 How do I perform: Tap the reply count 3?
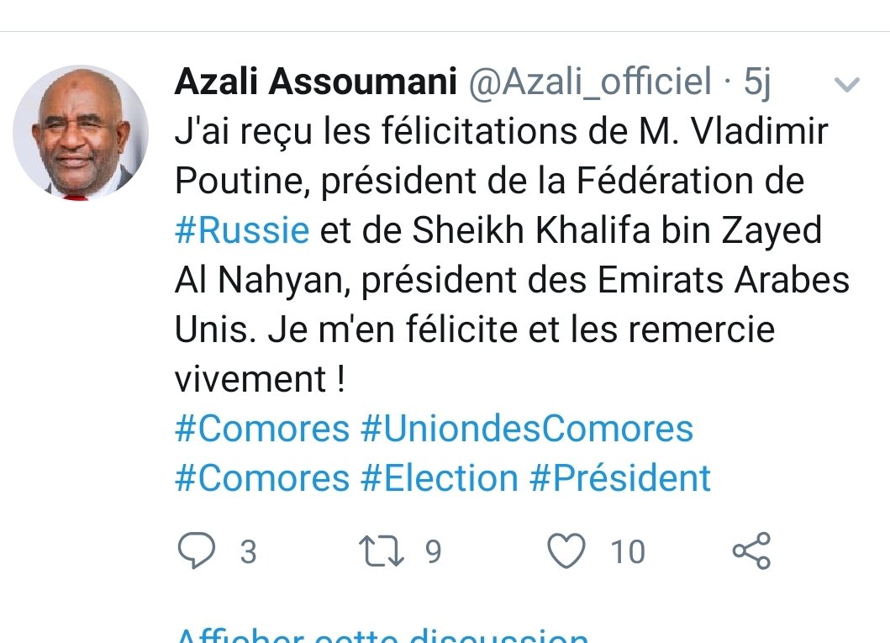click(248, 551)
